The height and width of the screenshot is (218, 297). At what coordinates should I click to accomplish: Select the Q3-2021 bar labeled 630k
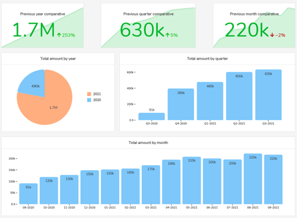tap(268, 95)
